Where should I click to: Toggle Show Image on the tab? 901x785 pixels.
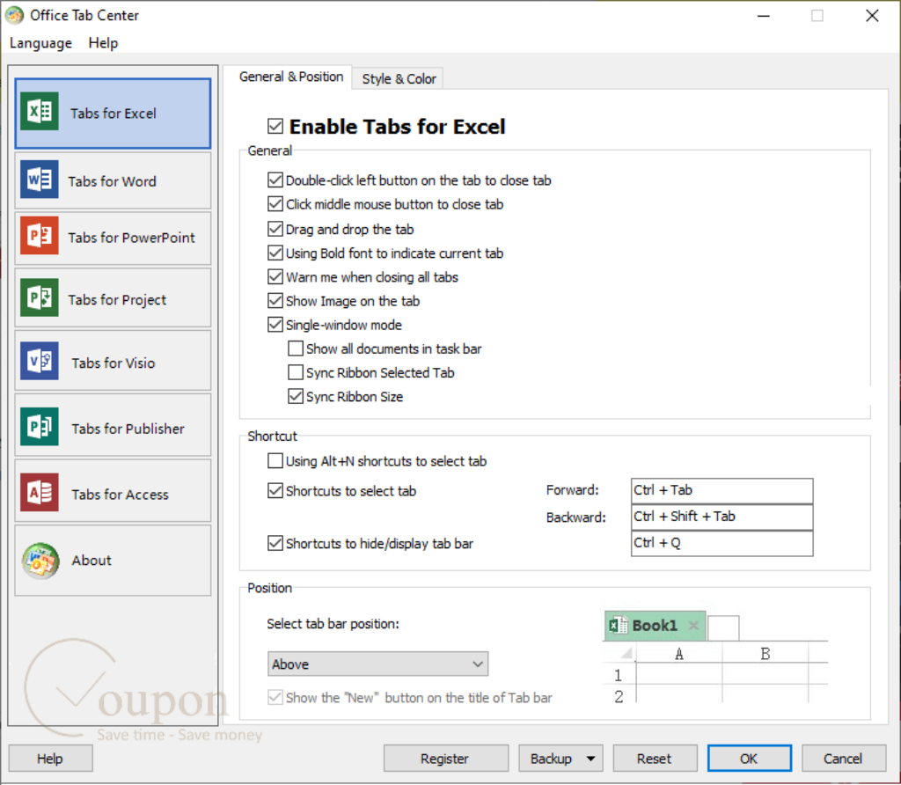[275, 301]
